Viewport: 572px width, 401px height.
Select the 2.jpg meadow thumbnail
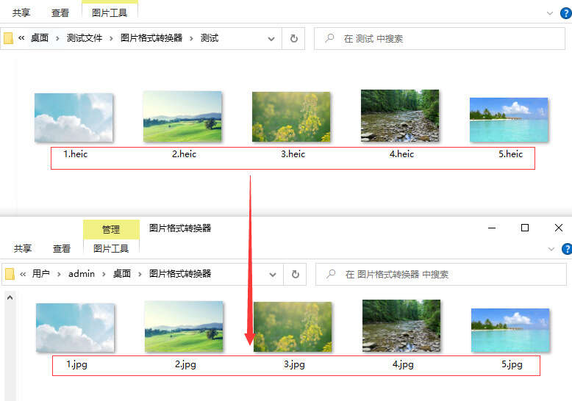pyautogui.click(x=184, y=327)
